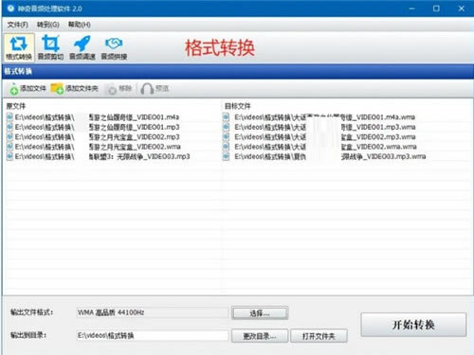The height and width of the screenshot is (355, 474).
Task: Click the 移除 remove toolbar item
Action: [x=119, y=89]
